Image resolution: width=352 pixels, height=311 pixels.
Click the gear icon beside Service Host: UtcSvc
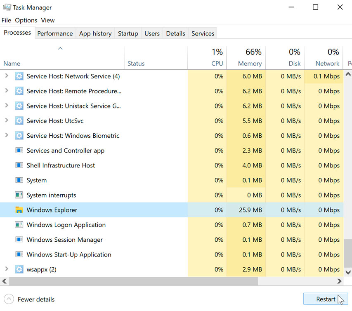tap(19, 120)
